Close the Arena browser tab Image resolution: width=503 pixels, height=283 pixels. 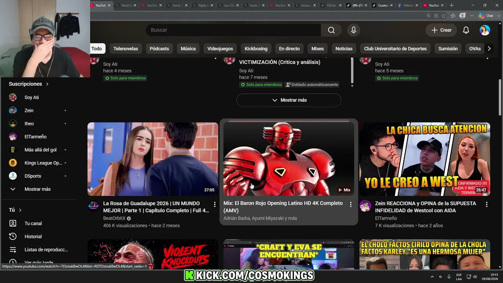tap(314, 6)
